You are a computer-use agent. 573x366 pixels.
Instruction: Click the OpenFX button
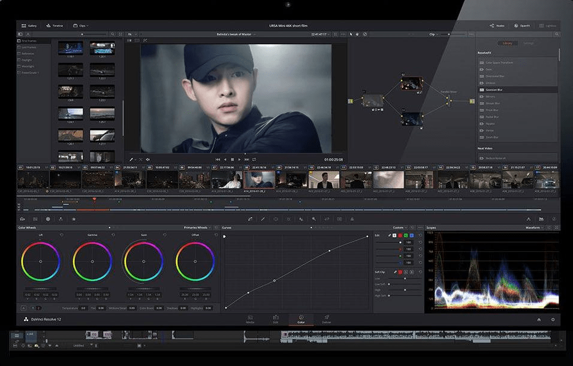point(522,26)
